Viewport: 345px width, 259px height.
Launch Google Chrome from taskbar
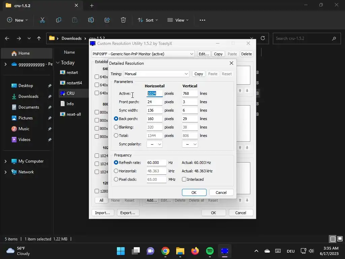[165, 251]
